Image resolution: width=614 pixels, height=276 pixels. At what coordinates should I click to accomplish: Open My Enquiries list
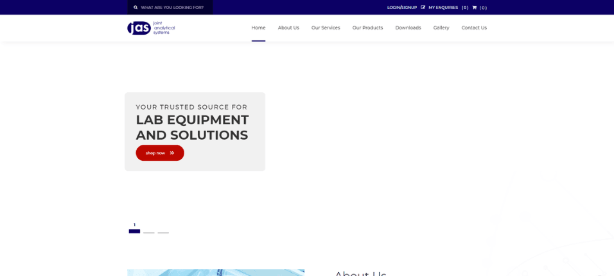443,8
